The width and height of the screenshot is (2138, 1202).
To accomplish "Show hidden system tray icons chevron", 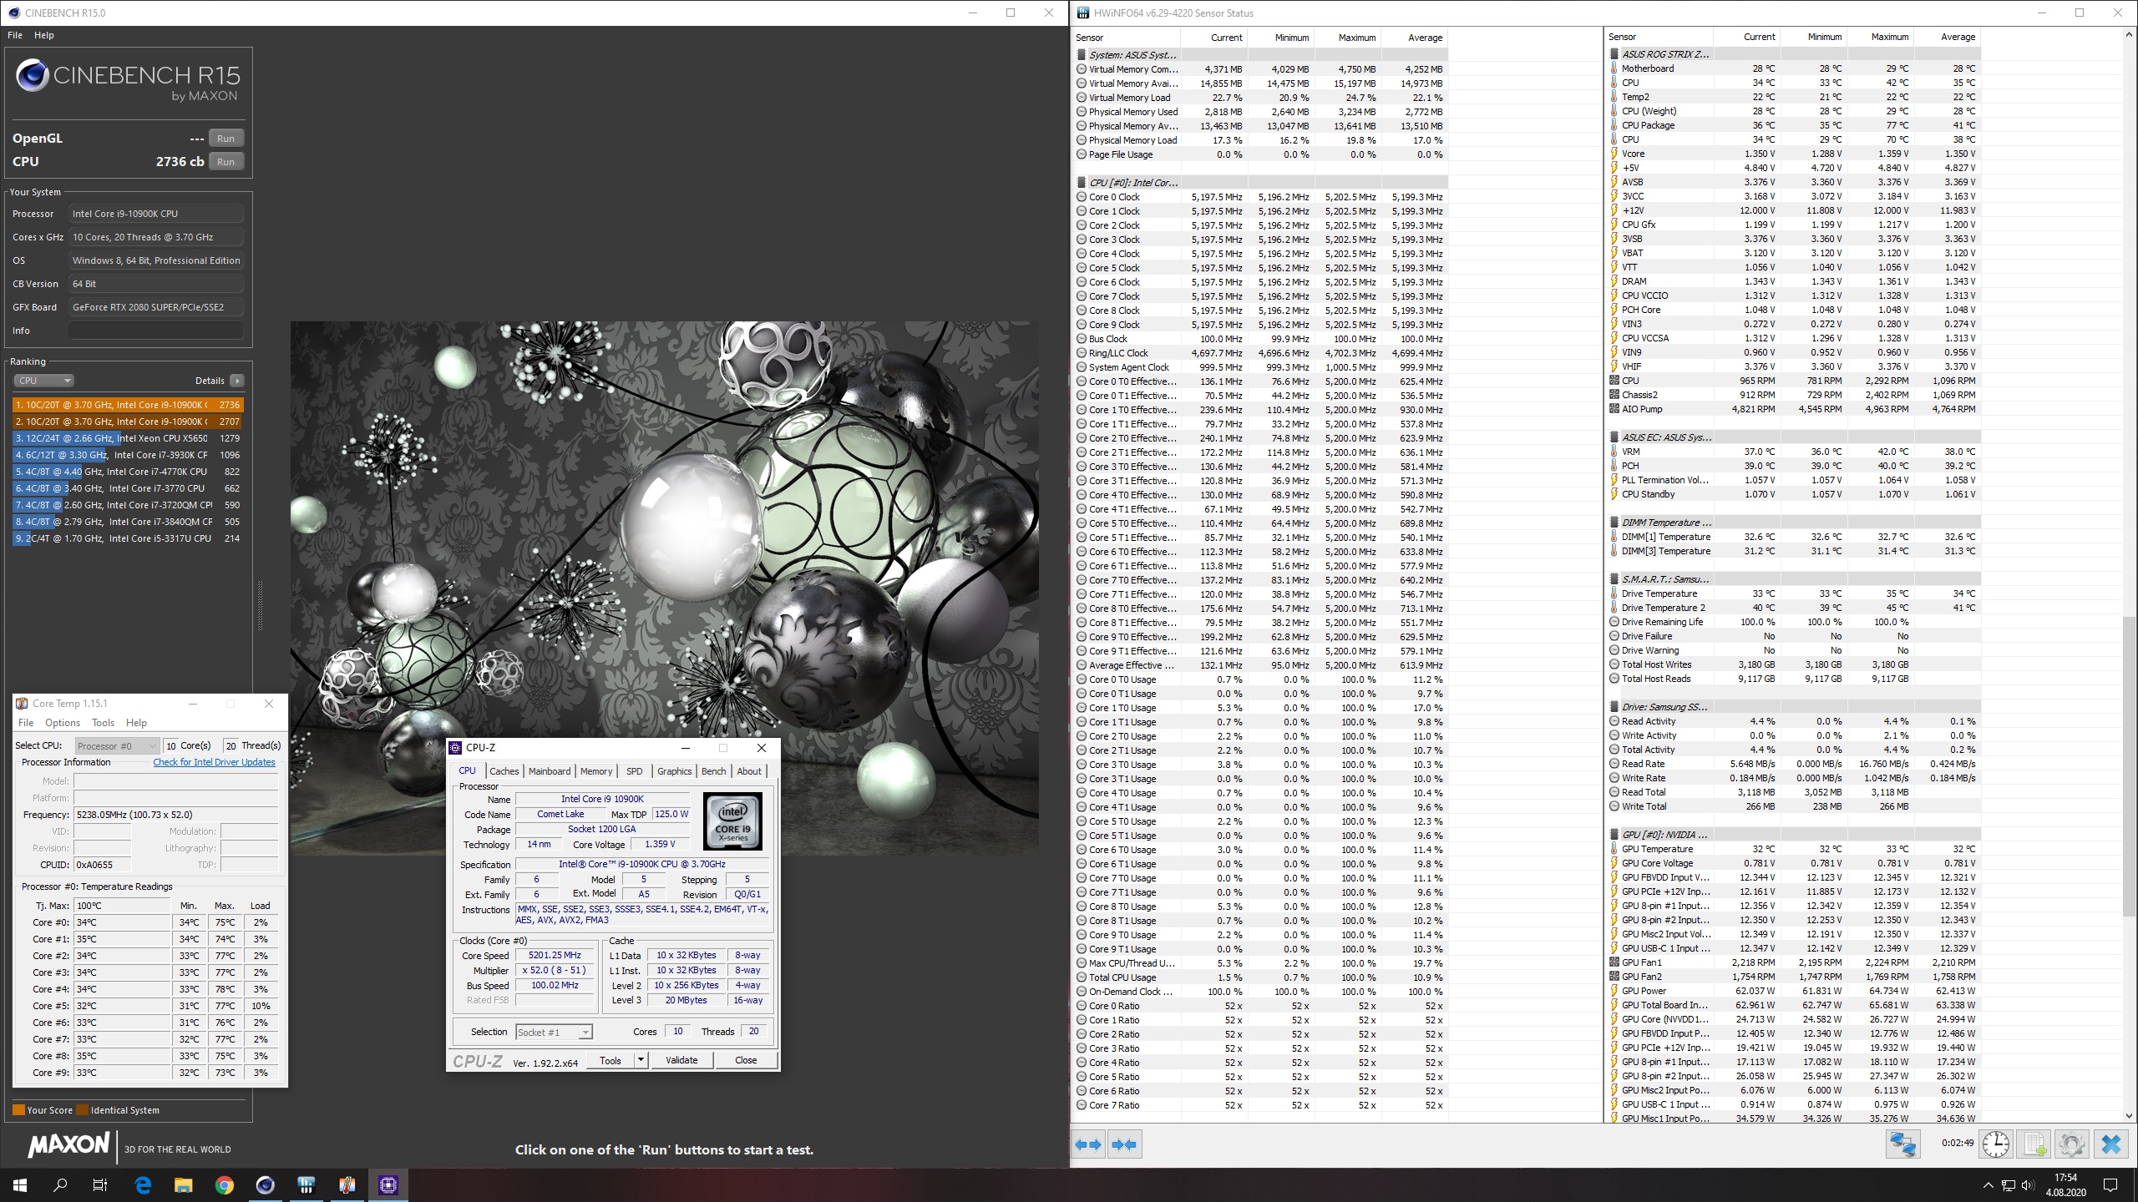I will click(1988, 1185).
